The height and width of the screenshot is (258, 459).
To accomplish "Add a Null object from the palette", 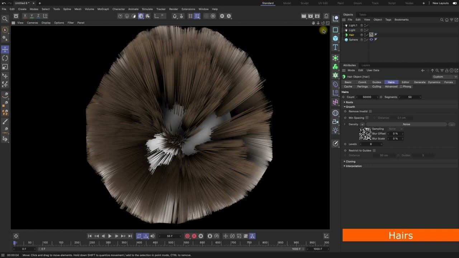I will click(x=335, y=19).
